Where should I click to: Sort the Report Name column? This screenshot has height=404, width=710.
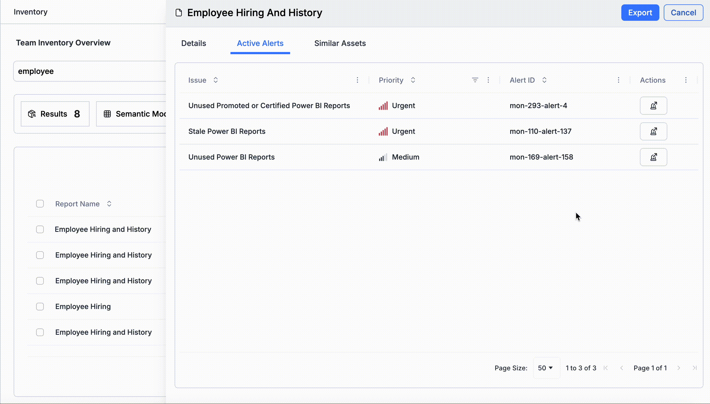109,204
